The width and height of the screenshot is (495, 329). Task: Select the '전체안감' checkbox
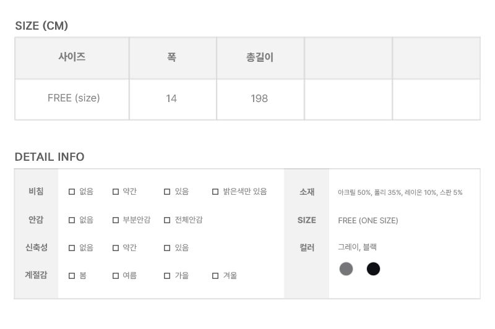[x=167, y=220]
